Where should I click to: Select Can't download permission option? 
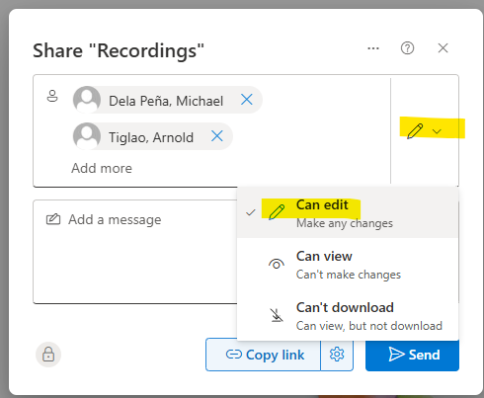point(348,316)
